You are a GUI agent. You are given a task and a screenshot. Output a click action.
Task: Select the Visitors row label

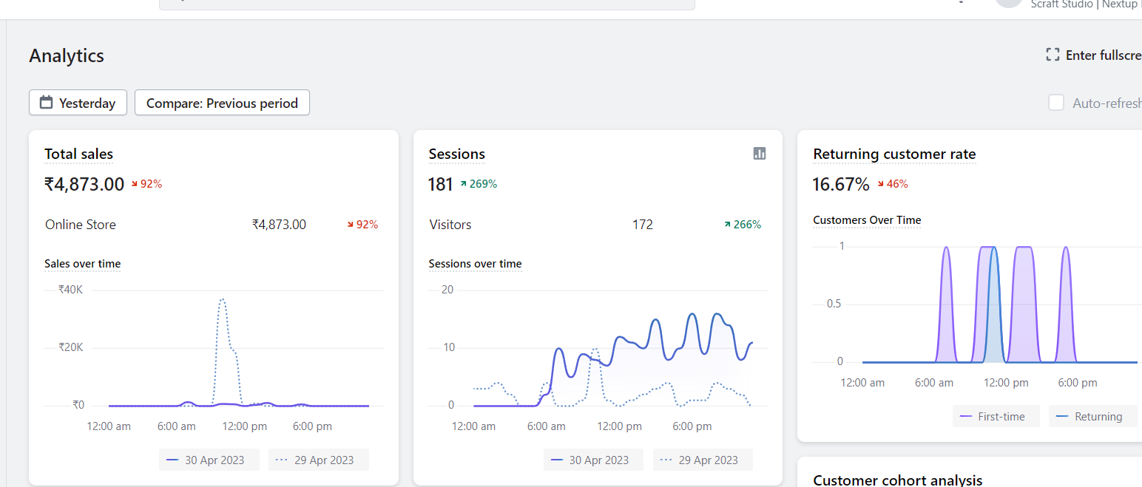click(x=450, y=225)
